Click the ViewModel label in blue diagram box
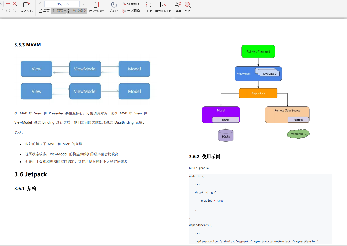The width and height of the screenshot is (347, 246). point(243,74)
